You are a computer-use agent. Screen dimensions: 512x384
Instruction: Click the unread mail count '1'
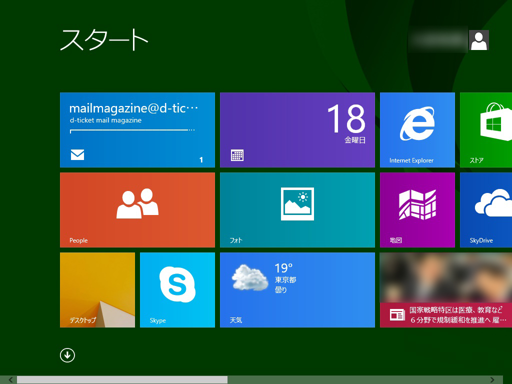(x=201, y=159)
